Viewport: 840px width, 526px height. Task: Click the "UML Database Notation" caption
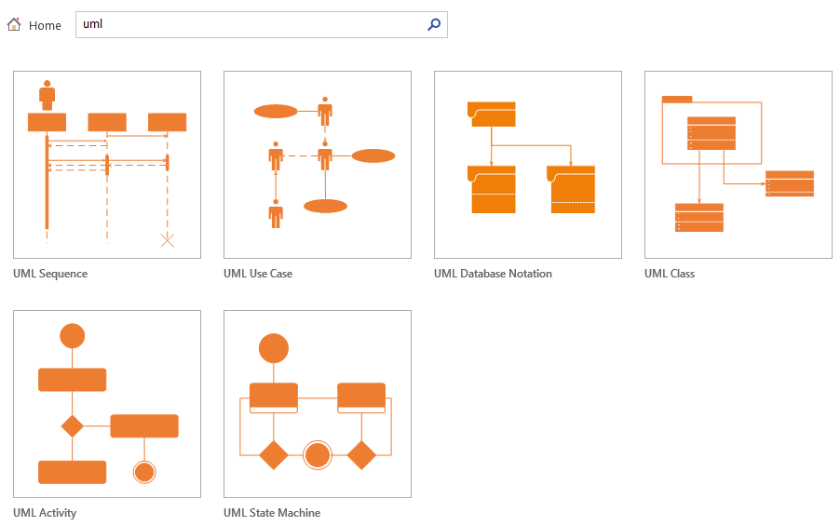(493, 274)
